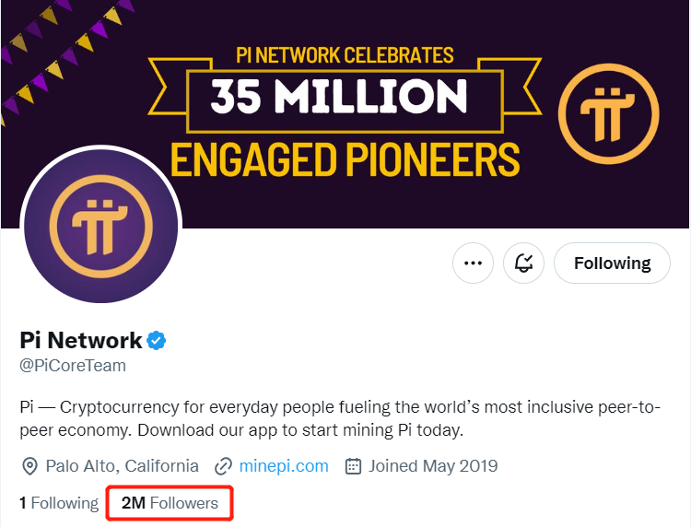691x527 pixels.
Task: Click the "ENGAGED PIONEERS" banner text
Action: [345, 158]
